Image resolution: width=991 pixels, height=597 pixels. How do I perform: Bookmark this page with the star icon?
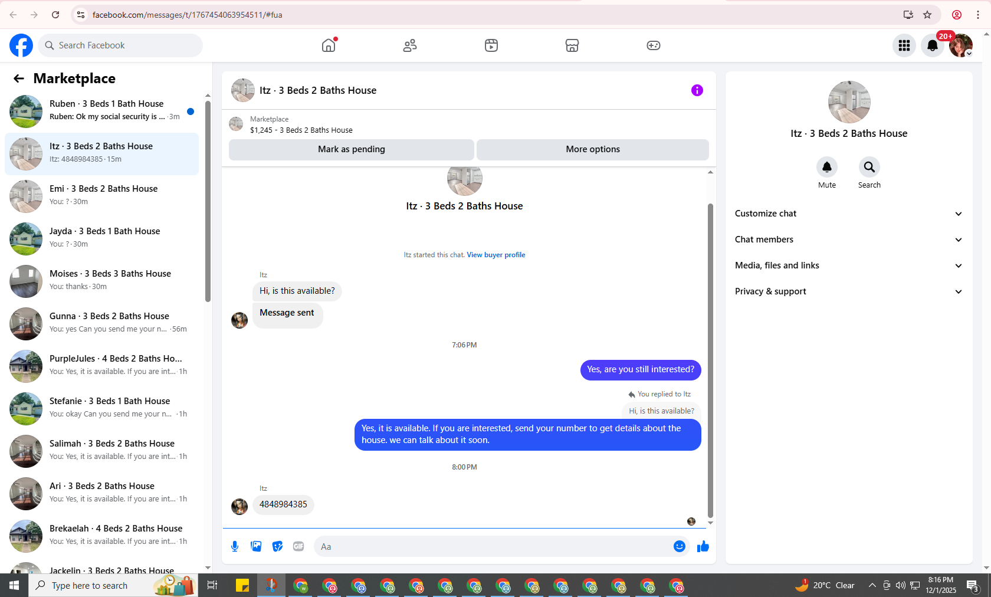click(x=927, y=15)
